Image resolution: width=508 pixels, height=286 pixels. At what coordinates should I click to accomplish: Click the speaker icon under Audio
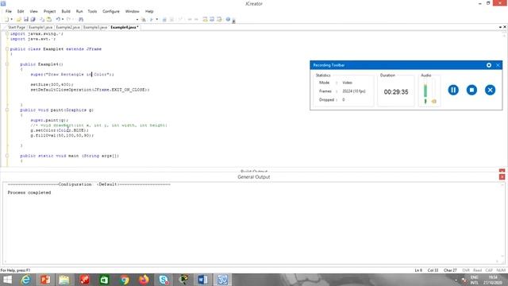coord(434,102)
